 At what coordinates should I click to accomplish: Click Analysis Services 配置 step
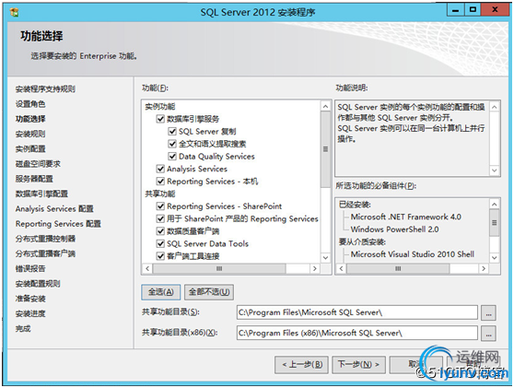pyautogui.click(x=54, y=208)
